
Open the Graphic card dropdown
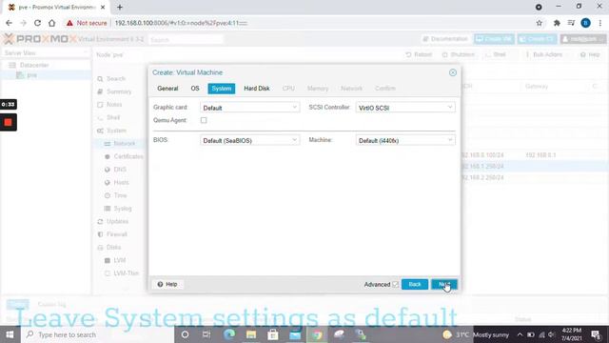click(249, 108)
